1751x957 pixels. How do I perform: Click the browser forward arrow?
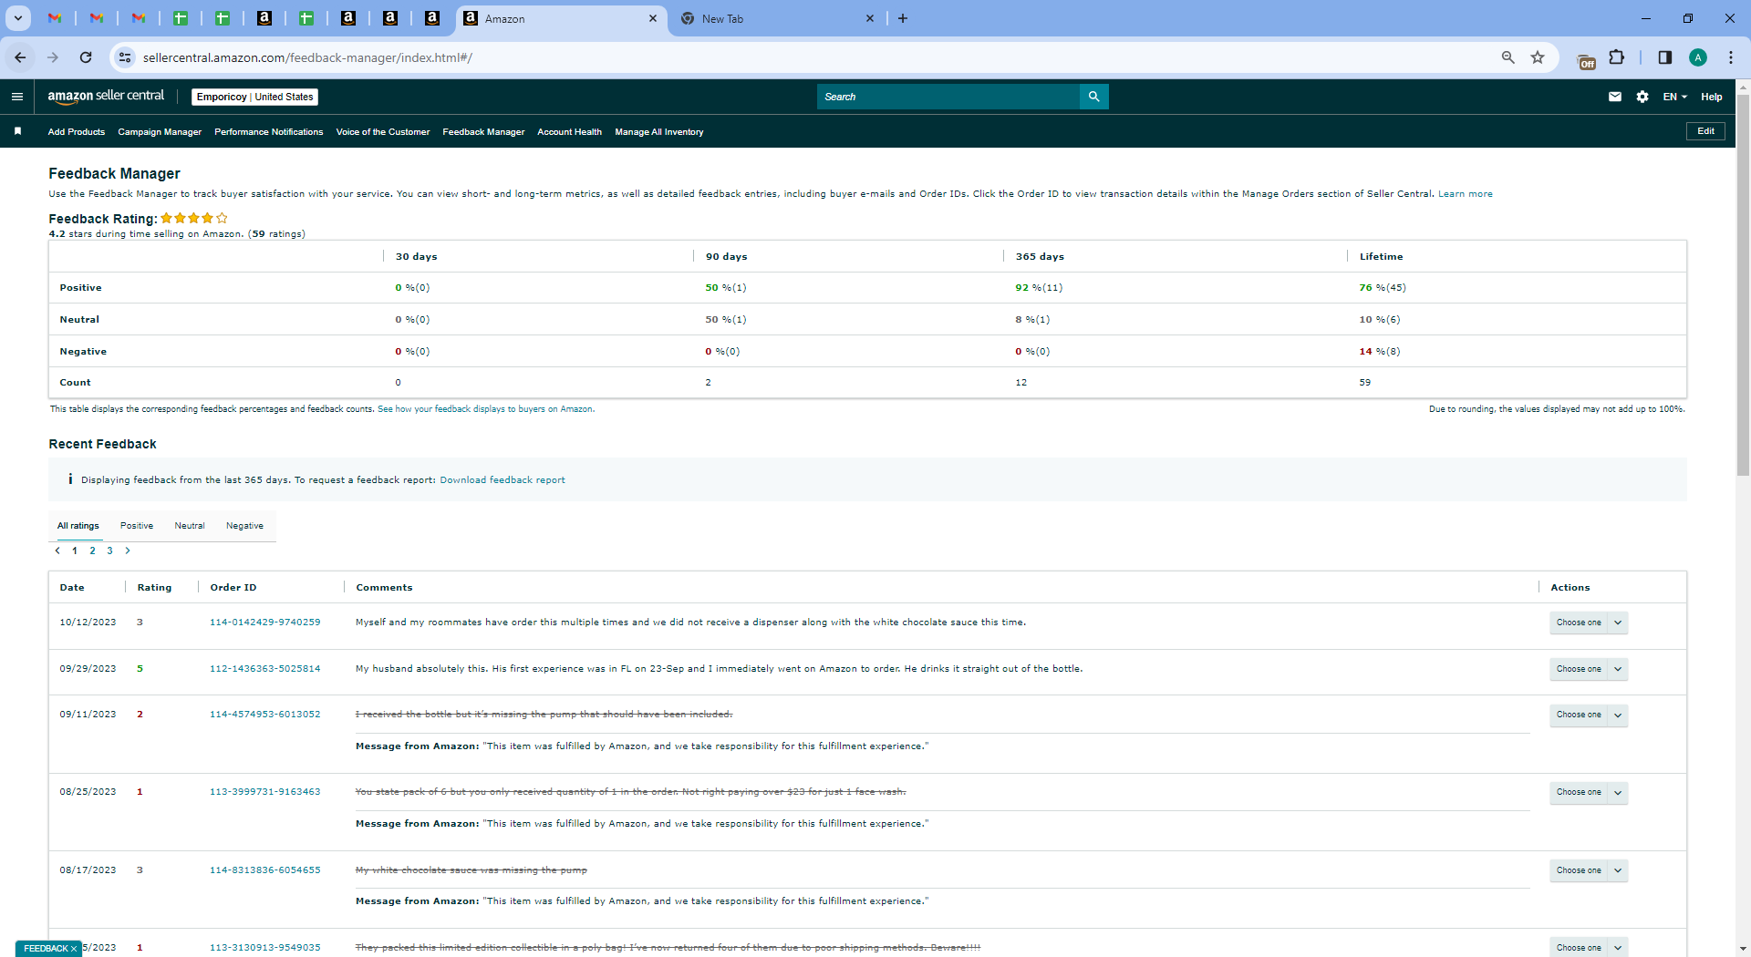pos(53,57)
